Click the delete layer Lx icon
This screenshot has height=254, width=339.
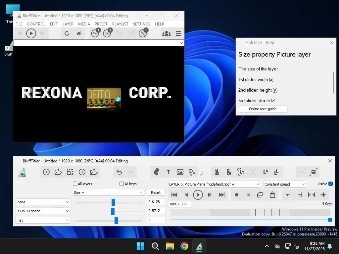tap(266, 172)
